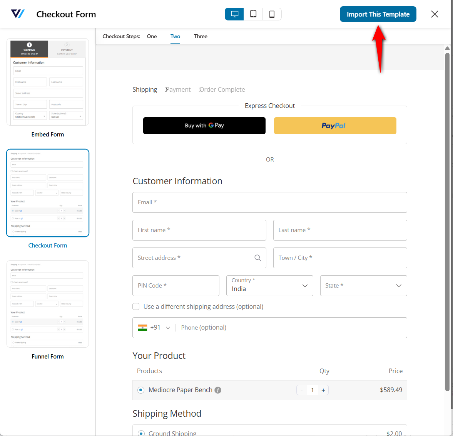Switch to Checkout Steps Three
Viewport: 453px width, 436px height.
point(201,36)
